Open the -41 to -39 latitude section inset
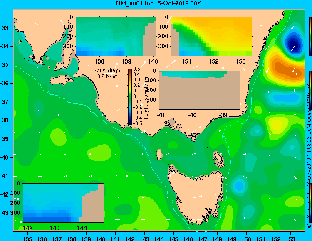The width and height of the screenshot is (312, 241). [x=199, y=90]
